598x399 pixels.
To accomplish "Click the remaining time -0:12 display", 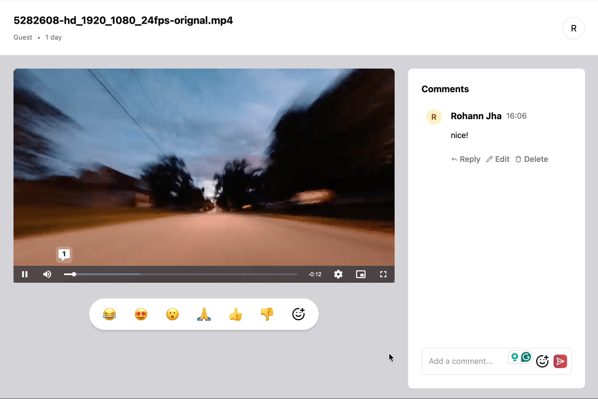I will 314,274.
